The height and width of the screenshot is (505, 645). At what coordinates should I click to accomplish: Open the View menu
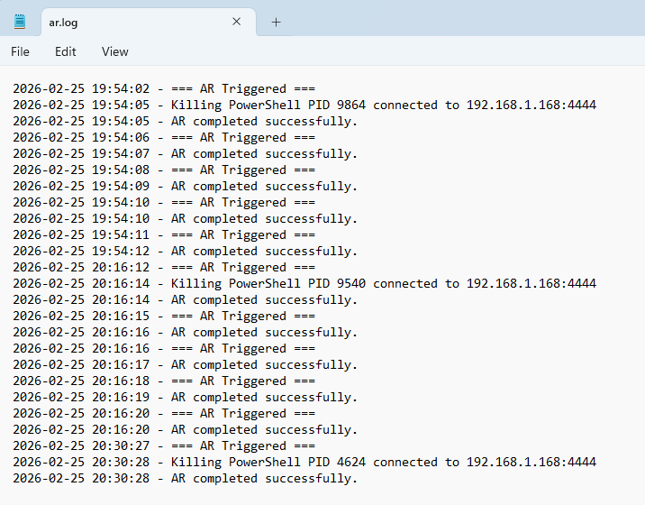click(x=114, y=51)
